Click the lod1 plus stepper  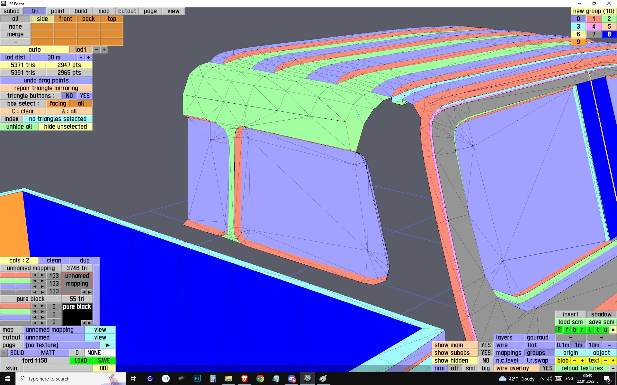pos(104,50)
